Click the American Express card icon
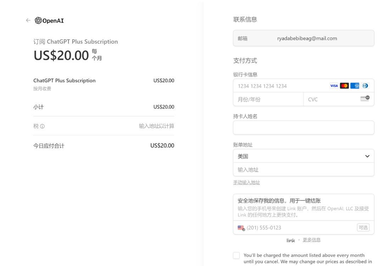The width and height of the screenshot is (383, 266). pos(355,86)
